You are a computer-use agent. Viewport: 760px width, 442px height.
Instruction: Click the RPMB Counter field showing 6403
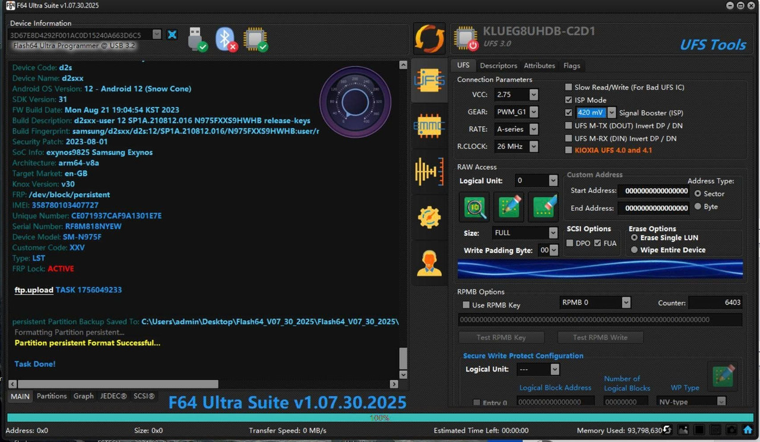715,302
